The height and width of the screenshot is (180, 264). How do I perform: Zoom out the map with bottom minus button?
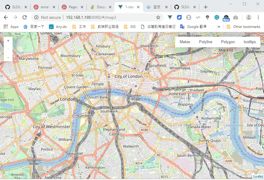coord(8,58)
